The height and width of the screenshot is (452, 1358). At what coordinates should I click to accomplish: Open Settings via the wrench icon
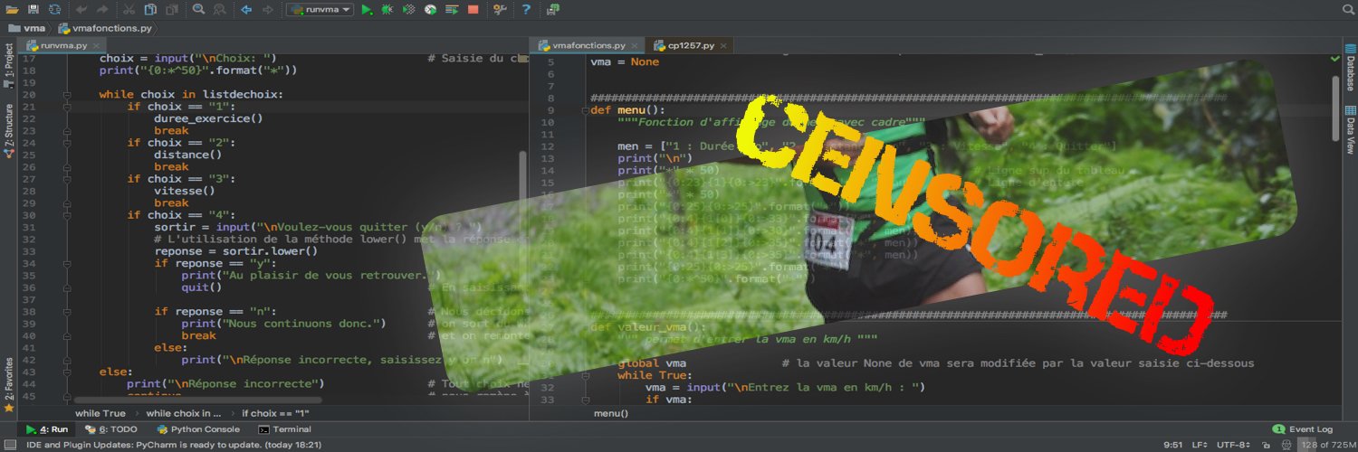tap(500, 9)
